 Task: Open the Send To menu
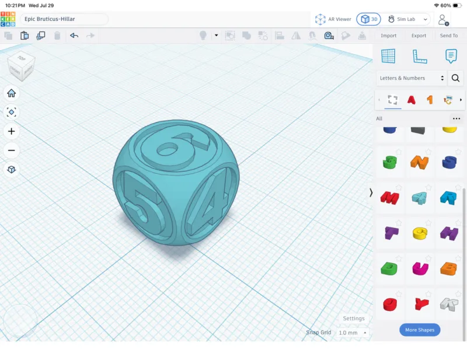point(448,36)
